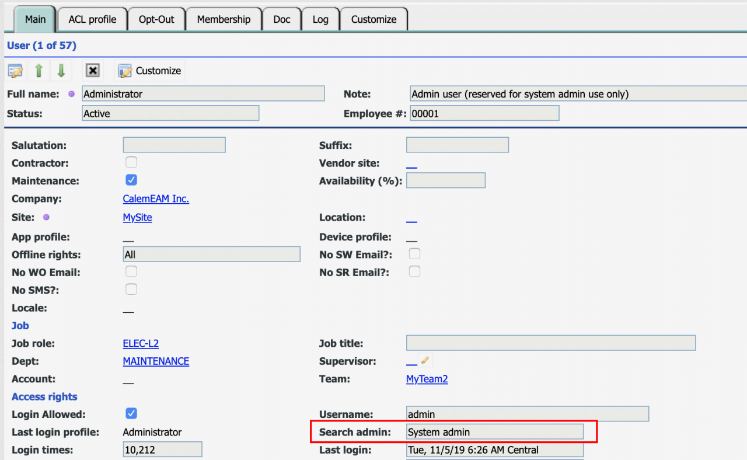Open the Search admin dropdown field
The width and height of the screenshot is (747, 460).
point(494,432)
